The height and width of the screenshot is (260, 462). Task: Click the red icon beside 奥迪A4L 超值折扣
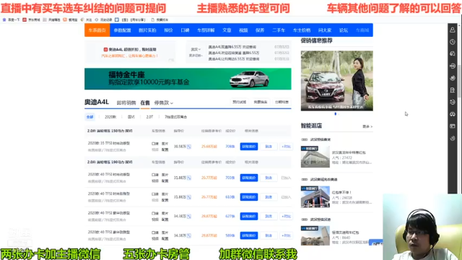(x=105, y=50)
